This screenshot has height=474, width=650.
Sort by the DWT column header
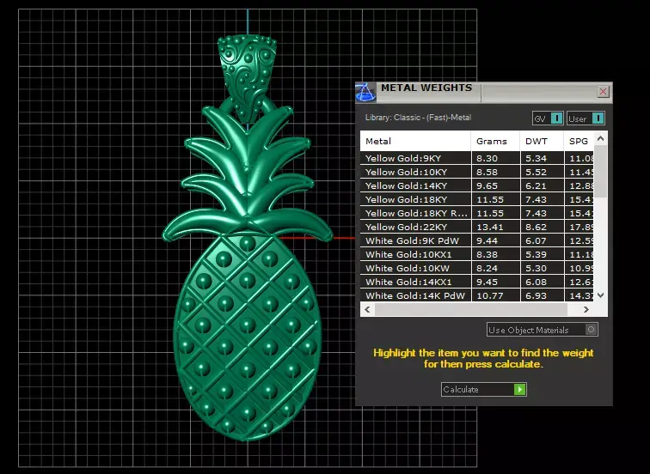coord(542,141)
